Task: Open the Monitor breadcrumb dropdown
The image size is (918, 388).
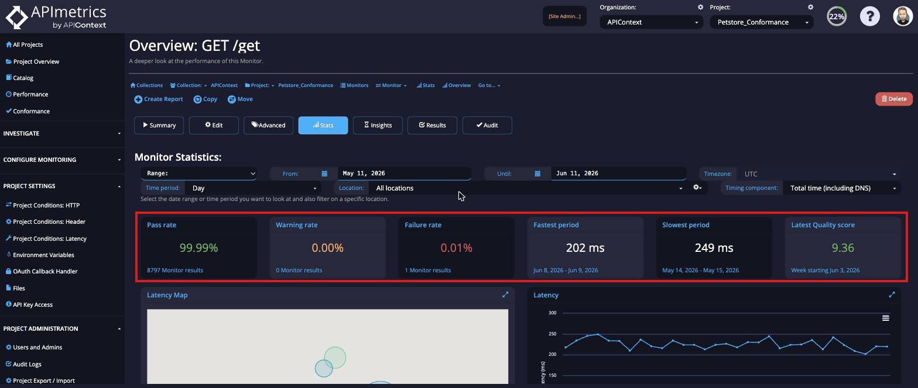Action: pyautogui.click(x=391, y=85)
